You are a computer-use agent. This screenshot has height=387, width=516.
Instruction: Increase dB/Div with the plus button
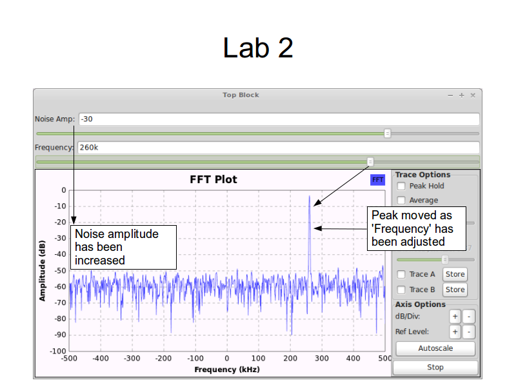(x=455, y=317)
